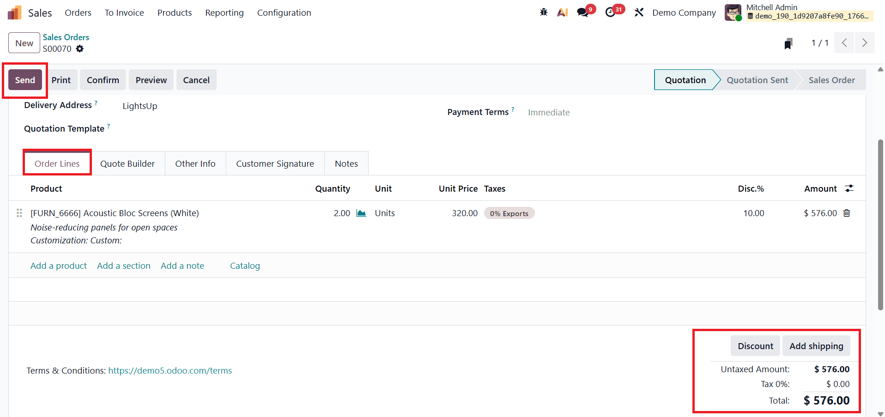Switch to the Other Info tab
Screen dimensions: 885x417
click(x=195, y=163)
